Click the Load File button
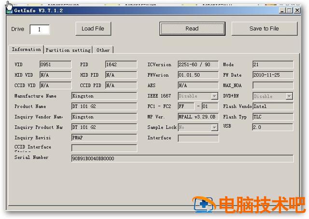The height and width of the screenshot is (219, 309). click(x=93, y=29)
